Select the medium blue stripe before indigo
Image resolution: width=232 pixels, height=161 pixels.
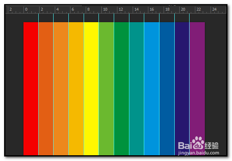pyautogui.click(x=167, y=89)
